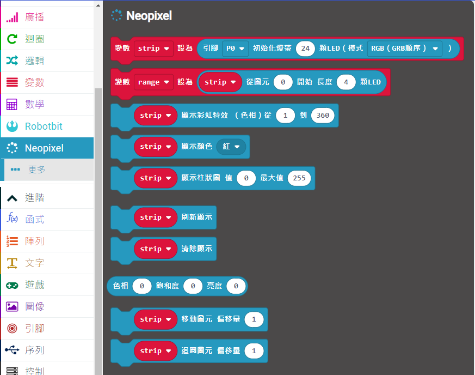Open the range variable dropdown
The image size is (475, 375).
coord(153,82)
